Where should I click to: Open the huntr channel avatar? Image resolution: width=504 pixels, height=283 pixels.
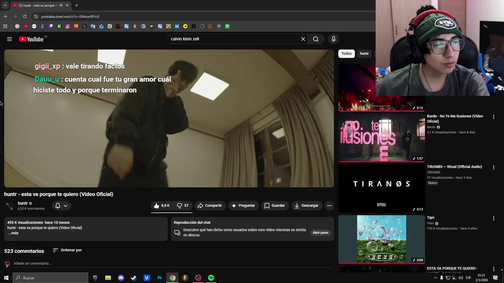pos(9,206)
